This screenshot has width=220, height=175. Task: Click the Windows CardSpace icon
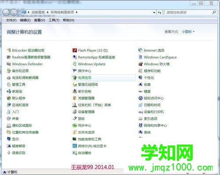[x=140, y=57]
